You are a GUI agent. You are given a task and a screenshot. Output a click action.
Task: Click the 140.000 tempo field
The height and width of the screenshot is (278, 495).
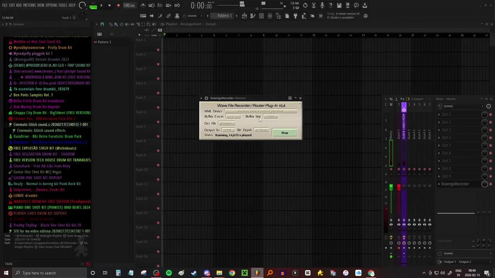coord(129,5)
